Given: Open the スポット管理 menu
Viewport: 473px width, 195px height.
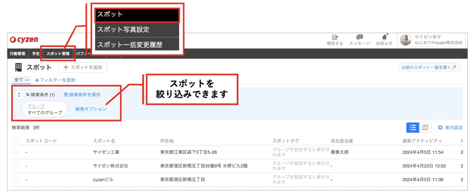Looking at the screenshot, I should 58,54.
